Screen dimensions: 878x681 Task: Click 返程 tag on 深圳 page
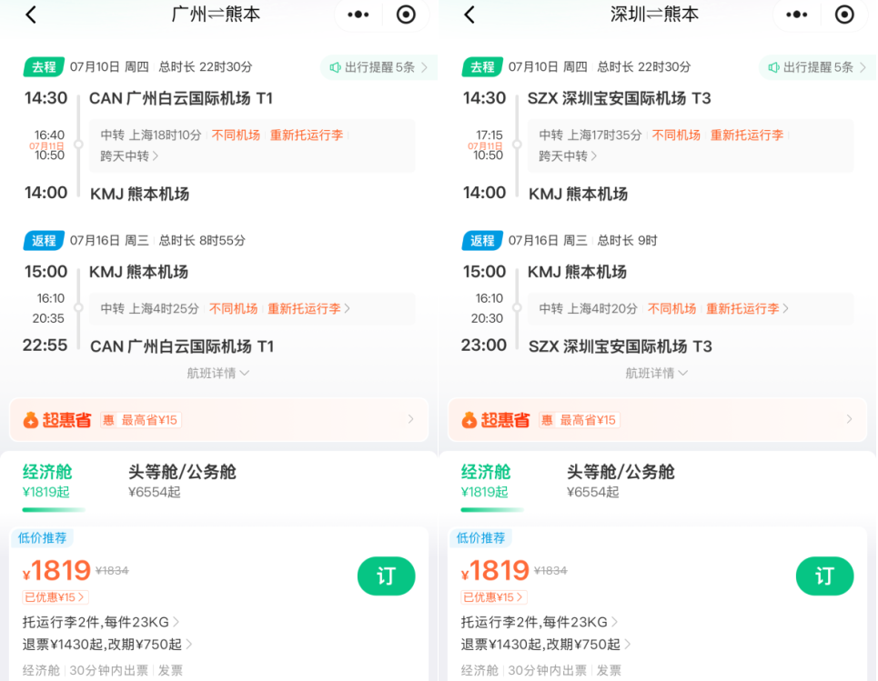(x=482, y=241)
